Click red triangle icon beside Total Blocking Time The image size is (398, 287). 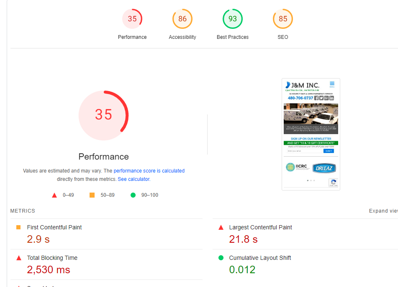coord(19,258)
